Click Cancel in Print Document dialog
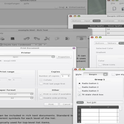 coord(67,104)
